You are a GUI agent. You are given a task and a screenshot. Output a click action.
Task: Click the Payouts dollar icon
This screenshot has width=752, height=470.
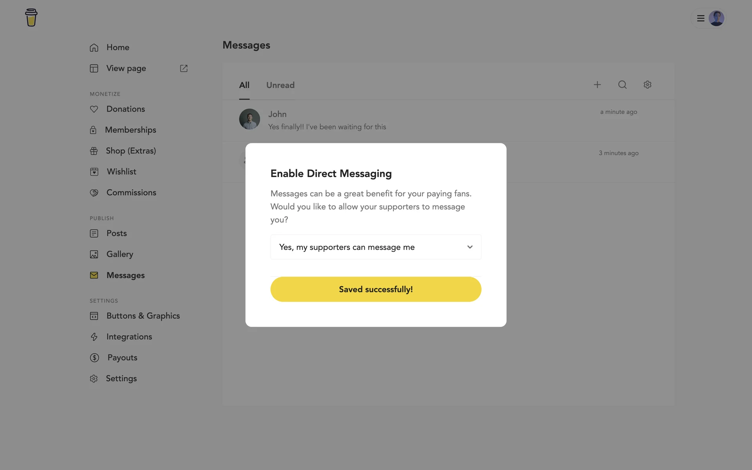[94, 358]
